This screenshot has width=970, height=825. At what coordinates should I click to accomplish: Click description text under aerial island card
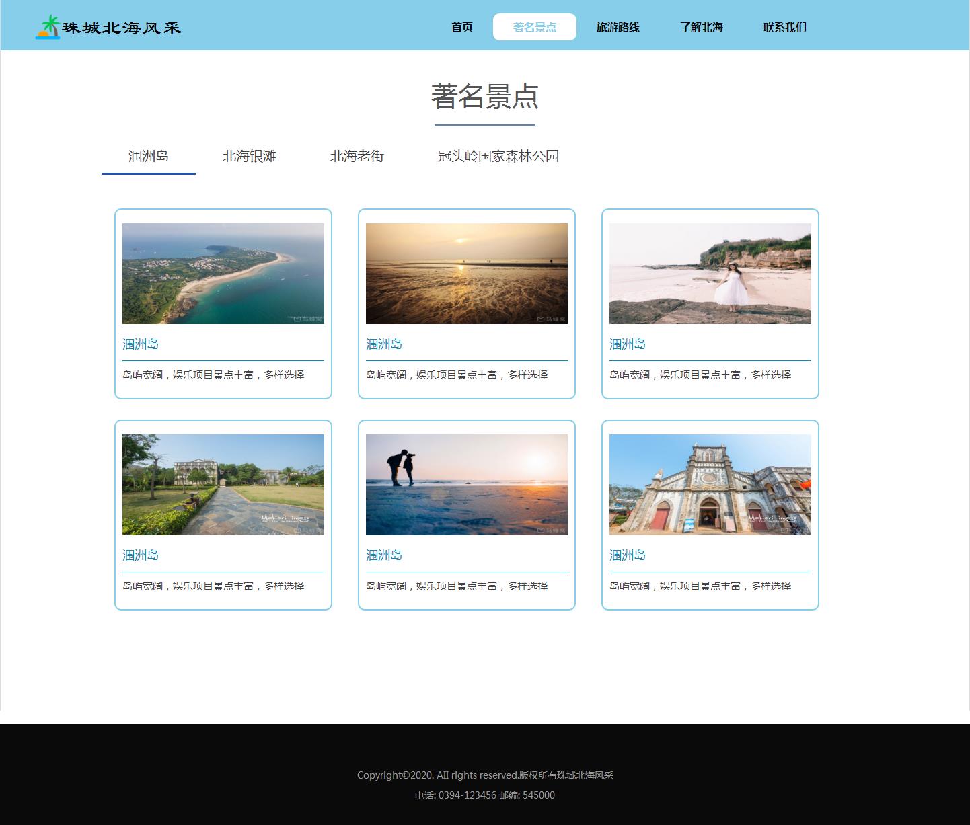click(x=213, y=375)
